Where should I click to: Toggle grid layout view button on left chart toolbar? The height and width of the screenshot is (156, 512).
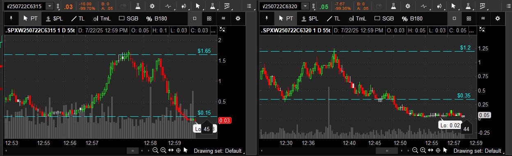point(209,18)
